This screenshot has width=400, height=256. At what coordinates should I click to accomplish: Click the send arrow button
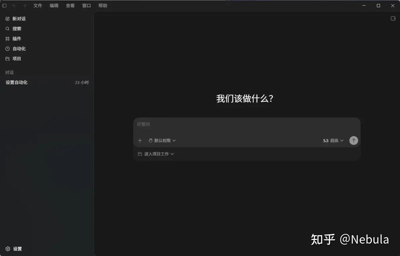pyautogui.click(x=354, y=140)
